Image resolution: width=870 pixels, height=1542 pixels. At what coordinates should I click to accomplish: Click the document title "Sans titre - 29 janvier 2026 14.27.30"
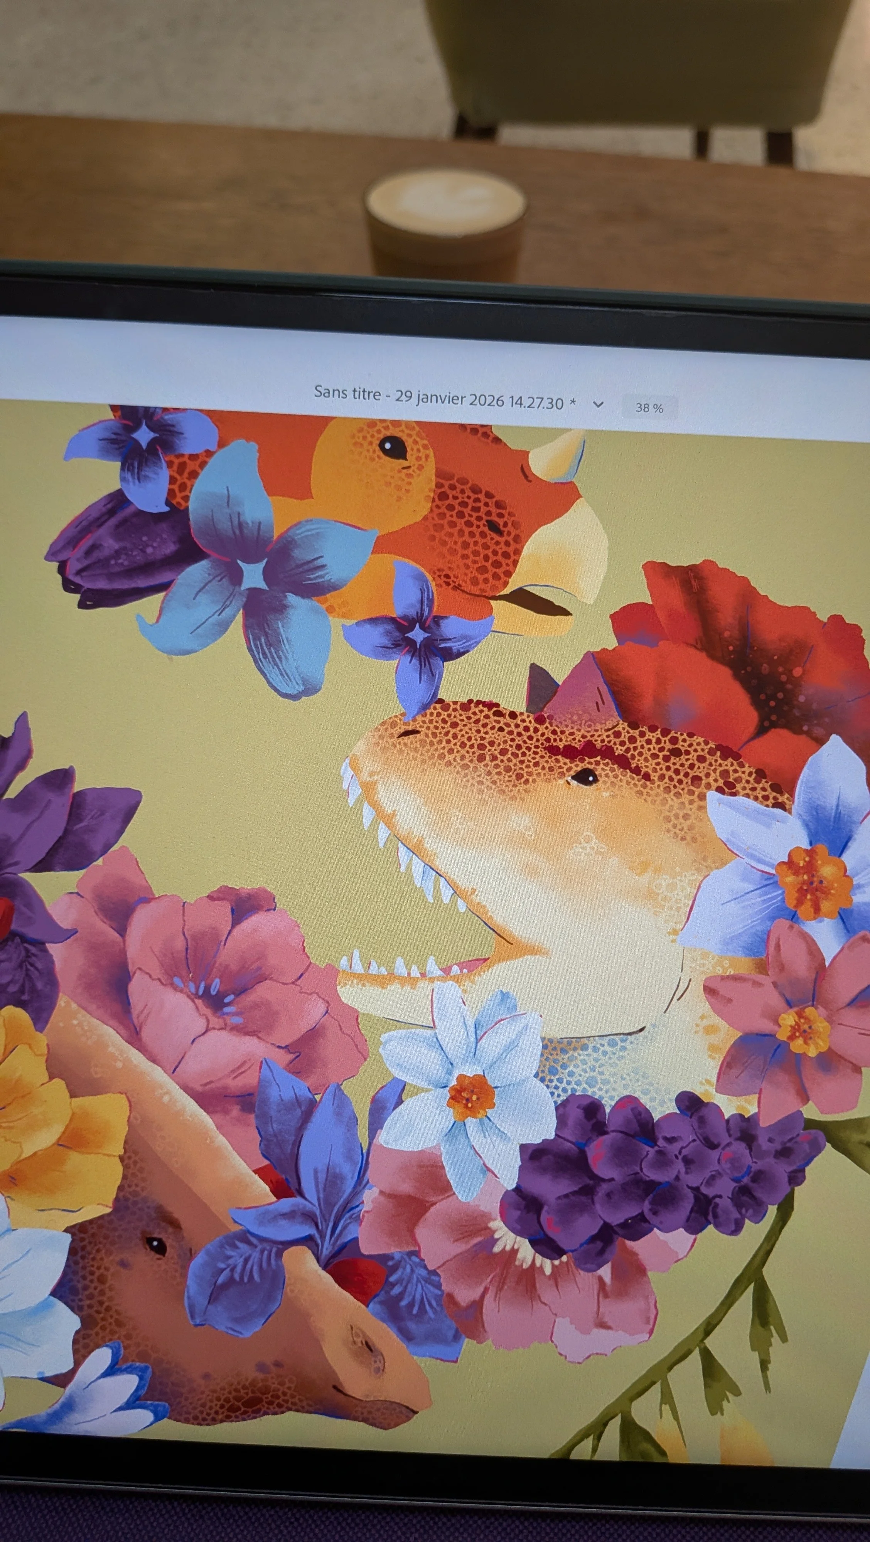439,397
